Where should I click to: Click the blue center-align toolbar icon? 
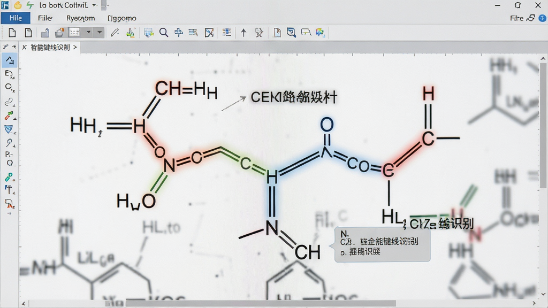click(179, 33)
